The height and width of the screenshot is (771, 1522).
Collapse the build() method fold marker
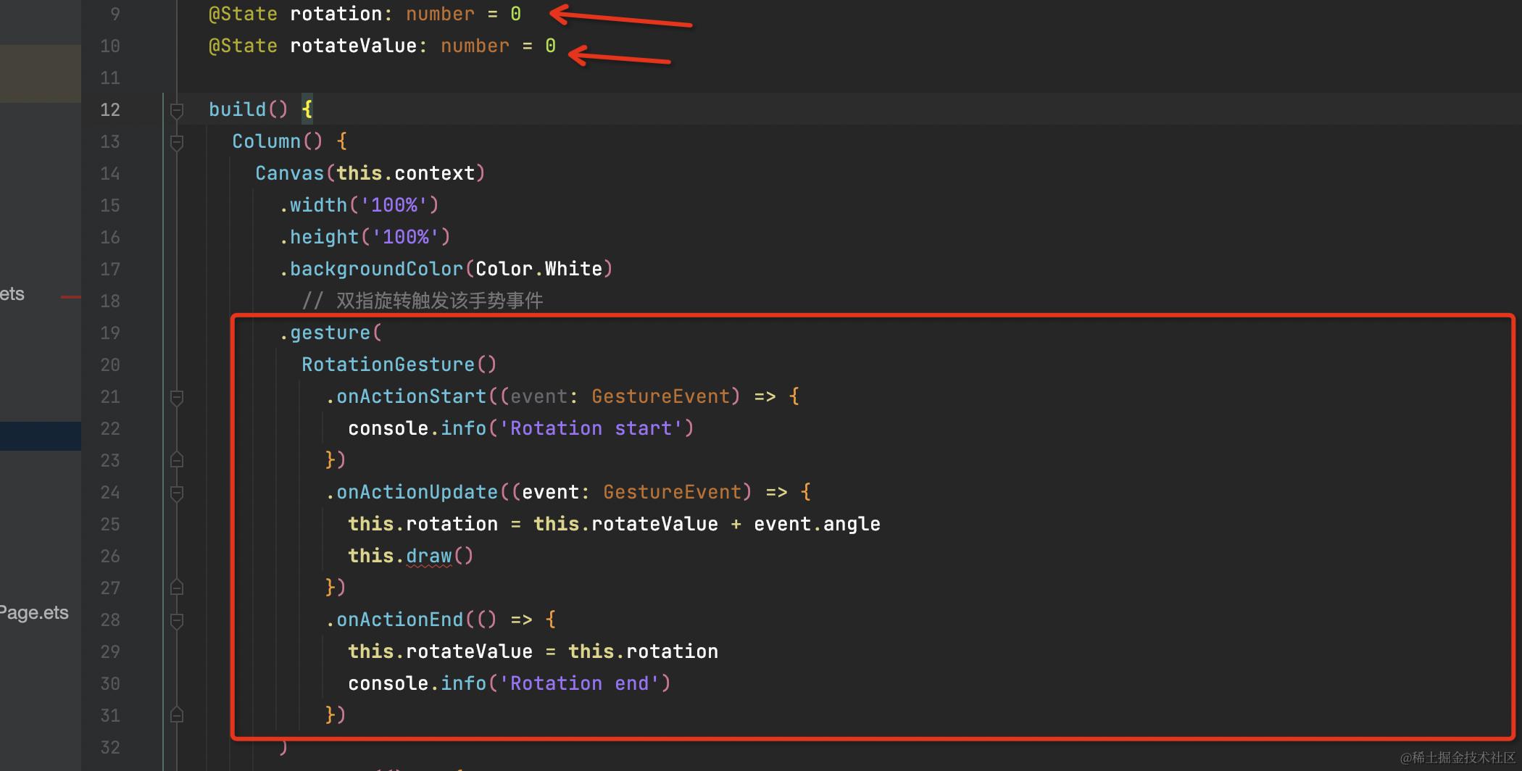(x=176, y=110)
